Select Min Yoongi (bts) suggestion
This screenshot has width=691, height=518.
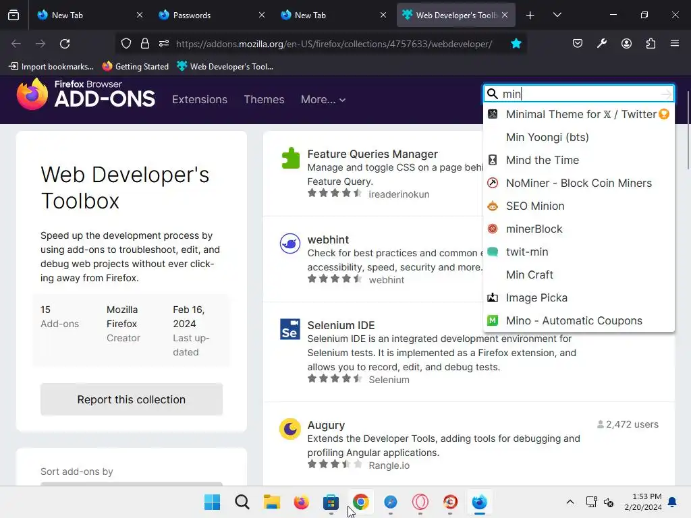[x=578, y=137]
